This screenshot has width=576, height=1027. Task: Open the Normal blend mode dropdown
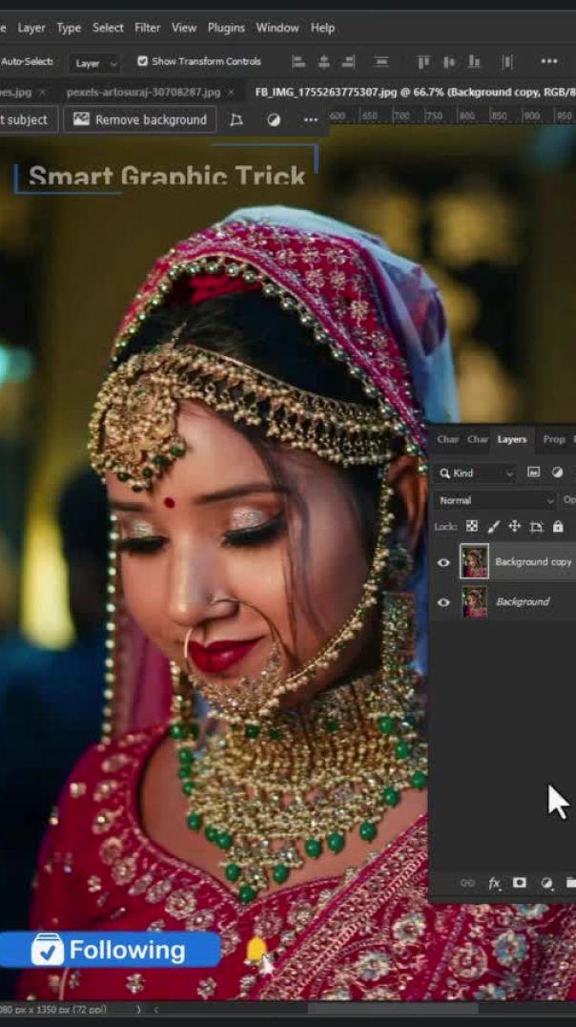pos(496,500)
